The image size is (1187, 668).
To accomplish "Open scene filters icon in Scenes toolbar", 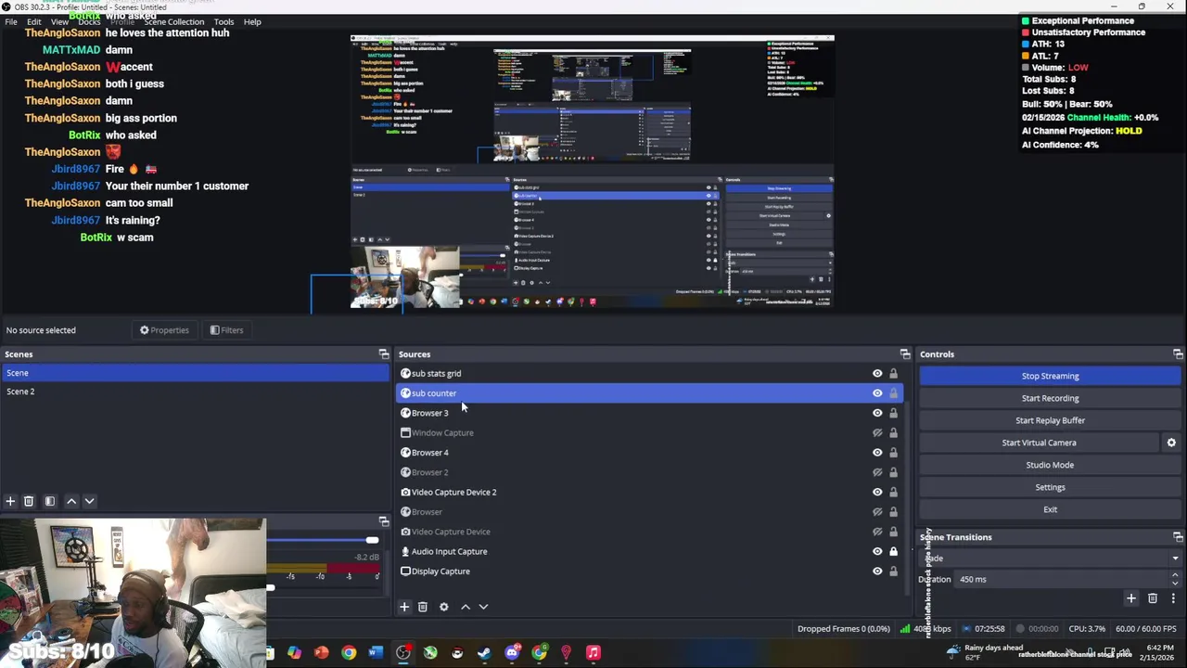I will (50, 501).
